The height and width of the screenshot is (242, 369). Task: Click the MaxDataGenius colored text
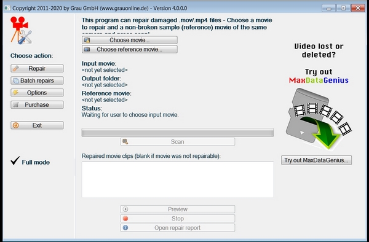point(319,80)
